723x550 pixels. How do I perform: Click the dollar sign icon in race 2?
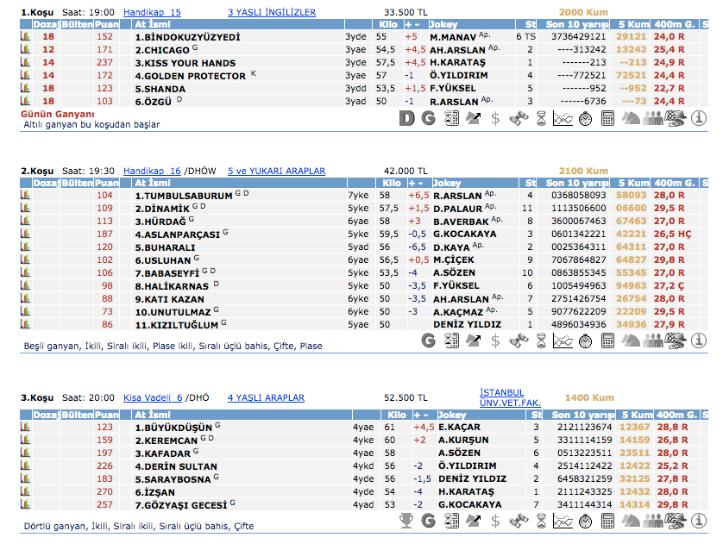tap(495, 340)
